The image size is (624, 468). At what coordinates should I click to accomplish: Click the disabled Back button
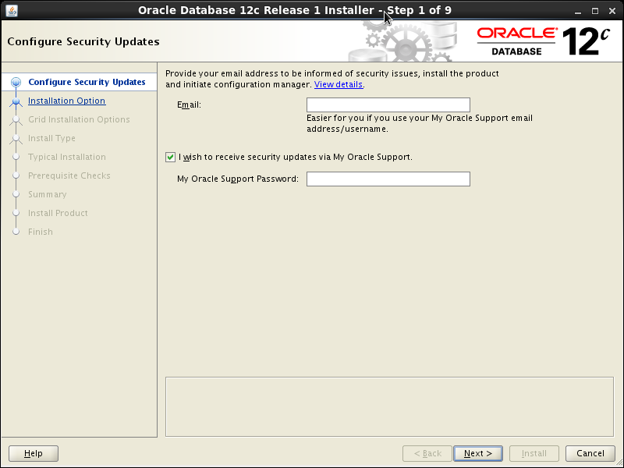(427, 453)
